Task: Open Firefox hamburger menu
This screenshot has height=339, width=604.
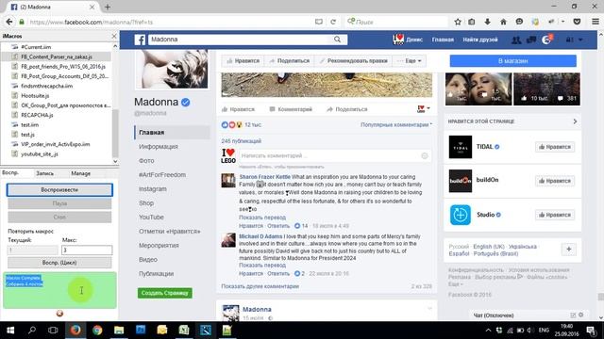Action: tap(596, 22)
